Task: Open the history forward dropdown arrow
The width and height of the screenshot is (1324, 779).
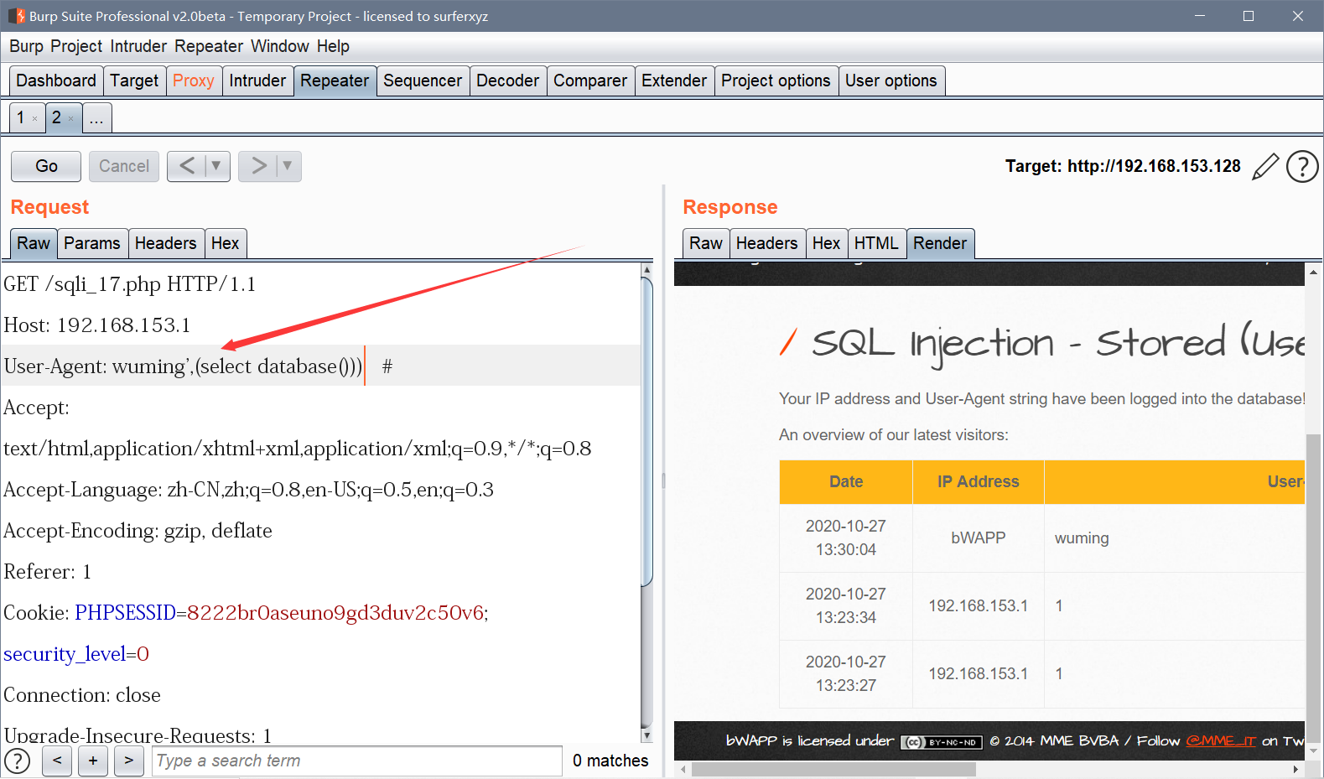Action: [x=288, y=166]
